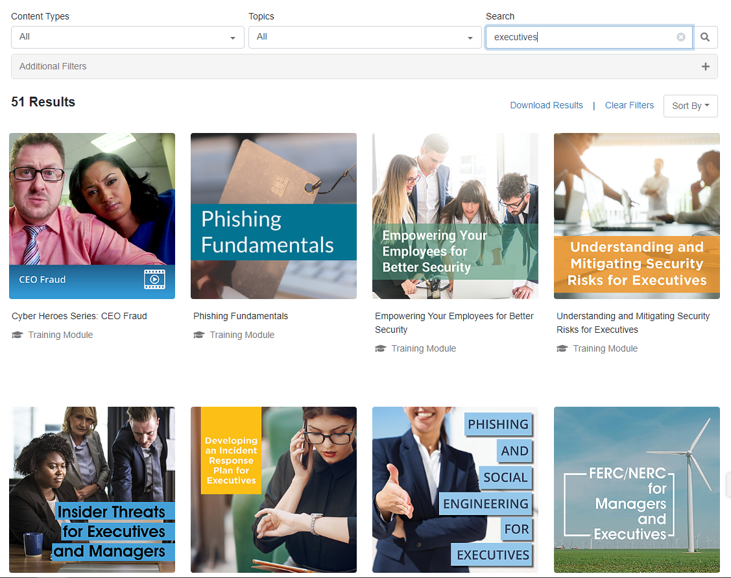Select Understanding and Mitigating Security Risks thumbnail

(636, 215)
